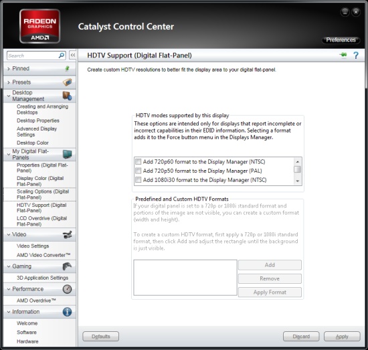The image size is (368, 350).
Task: Click the Presets camera icon
Action: pos(67,82)
